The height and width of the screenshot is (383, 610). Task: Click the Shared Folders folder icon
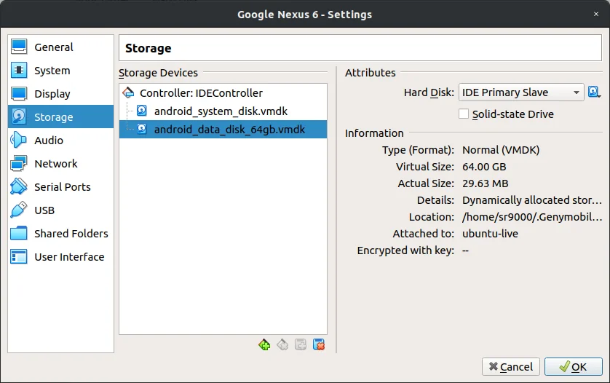click(x=19, y=233)
